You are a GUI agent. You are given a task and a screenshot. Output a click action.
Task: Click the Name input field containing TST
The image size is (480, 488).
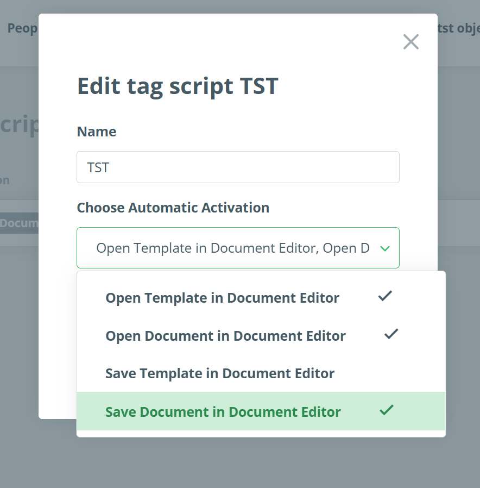238,167
